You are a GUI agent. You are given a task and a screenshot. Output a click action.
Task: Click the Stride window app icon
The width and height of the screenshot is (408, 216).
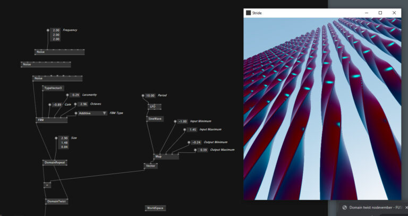click(x=248, y=13)
